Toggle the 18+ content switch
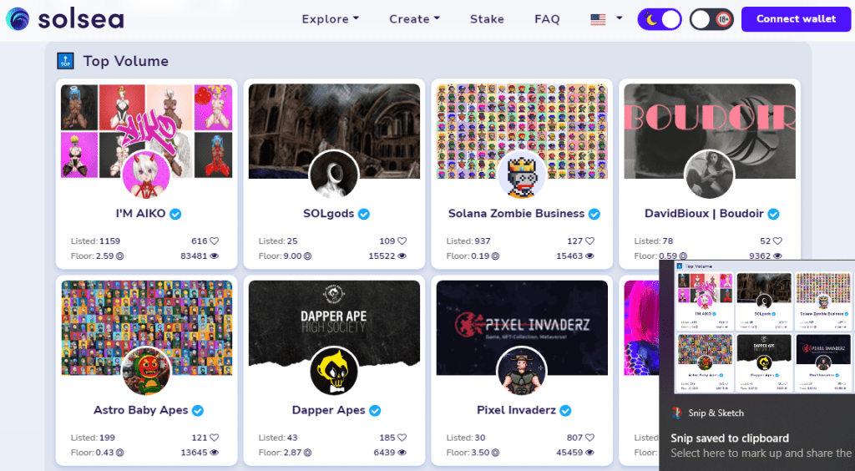 [x=711, y=18]
